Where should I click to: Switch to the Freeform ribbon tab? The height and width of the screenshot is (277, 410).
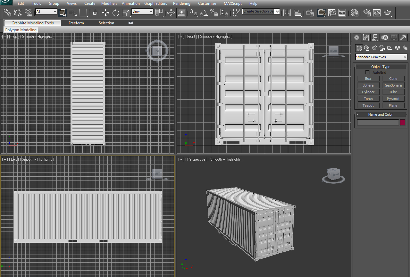coord(76,23)
